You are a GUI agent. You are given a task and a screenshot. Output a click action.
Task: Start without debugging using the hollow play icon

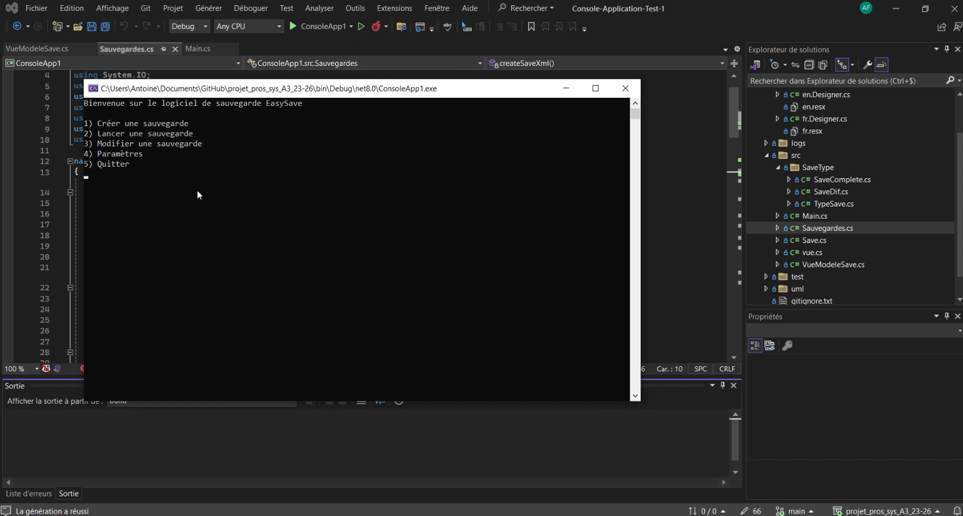tap(361, 27)
